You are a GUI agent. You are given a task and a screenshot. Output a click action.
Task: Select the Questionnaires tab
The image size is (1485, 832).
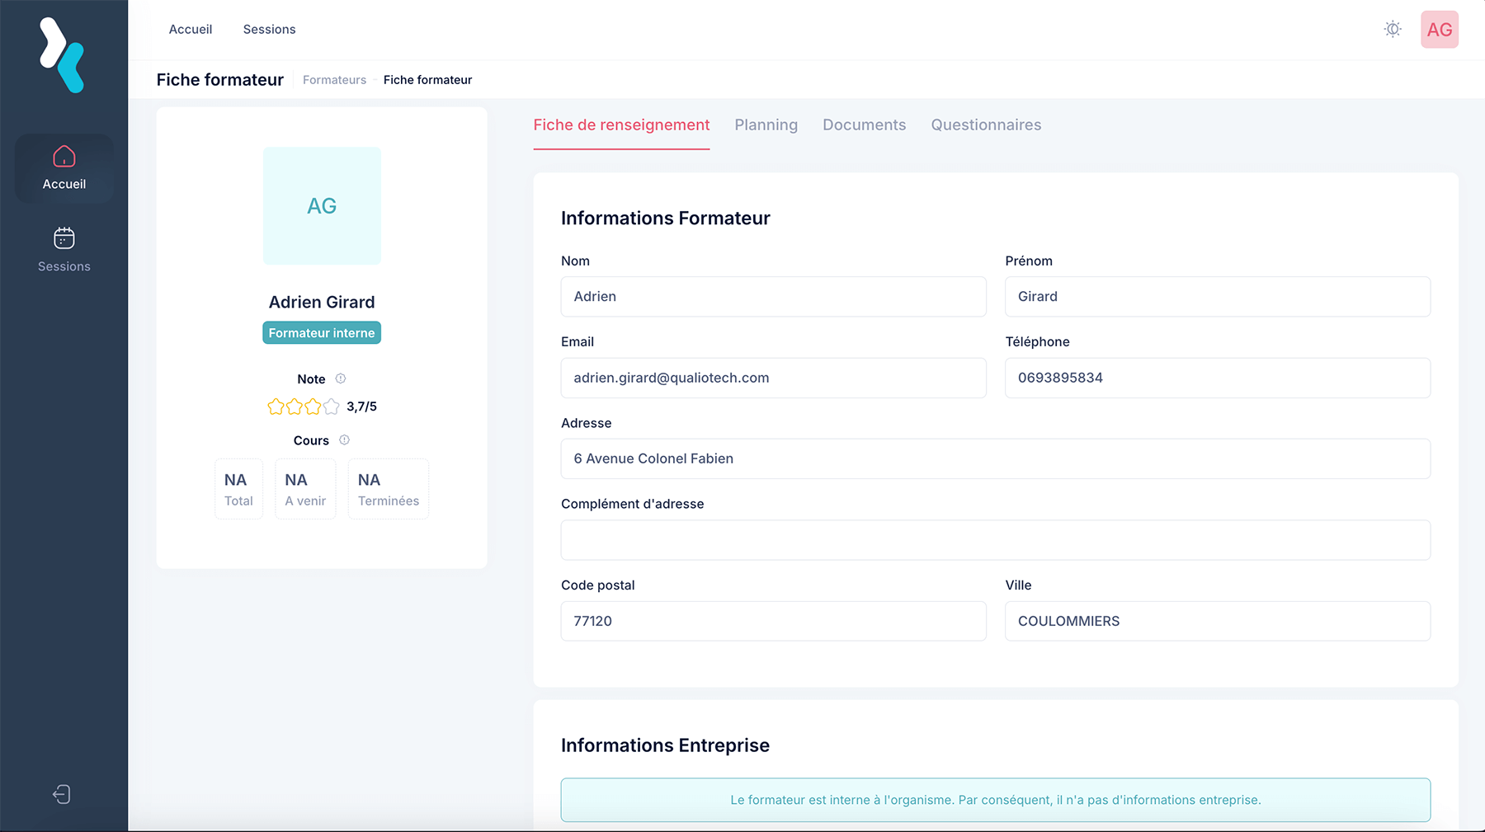pyautogui.click(x=986, y=125)
